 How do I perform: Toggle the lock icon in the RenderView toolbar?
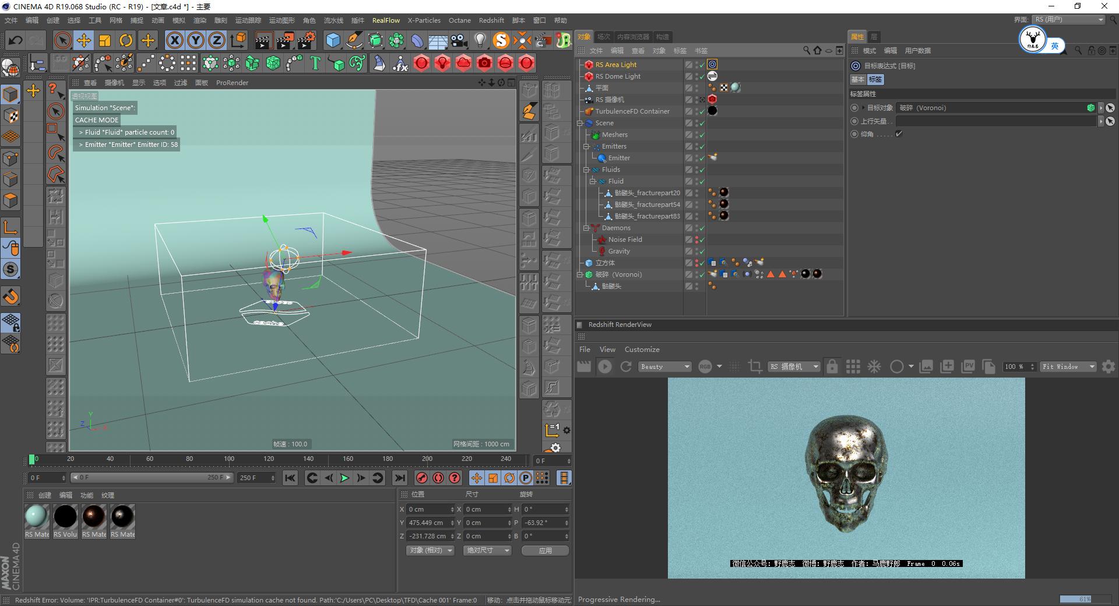(832, 367)
